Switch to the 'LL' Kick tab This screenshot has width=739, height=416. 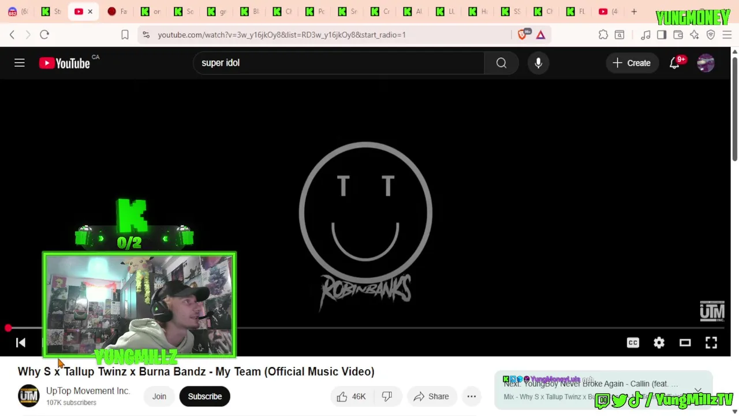[445, 12]
